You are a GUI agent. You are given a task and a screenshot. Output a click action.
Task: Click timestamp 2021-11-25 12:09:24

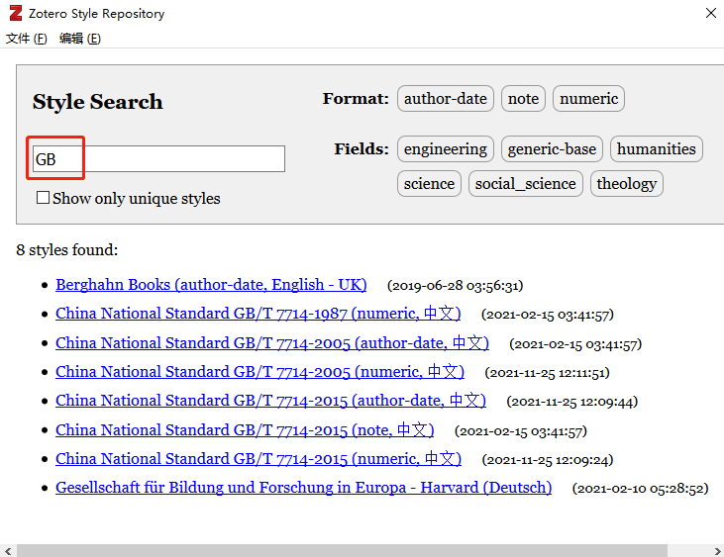pyautogui.click(x=548, y=460)
